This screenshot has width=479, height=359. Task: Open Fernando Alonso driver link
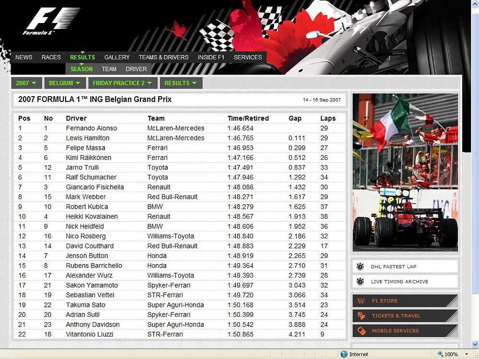coord(91,128)
